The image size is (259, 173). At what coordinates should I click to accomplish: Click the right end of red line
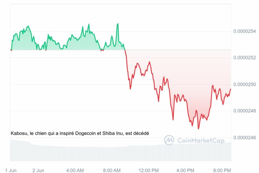click(x=230, y=89)
